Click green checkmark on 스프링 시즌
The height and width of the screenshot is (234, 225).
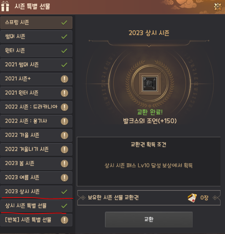coord(64,23)
